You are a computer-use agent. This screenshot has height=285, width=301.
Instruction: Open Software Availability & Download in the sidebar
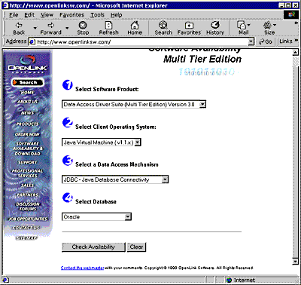[27, 149]
